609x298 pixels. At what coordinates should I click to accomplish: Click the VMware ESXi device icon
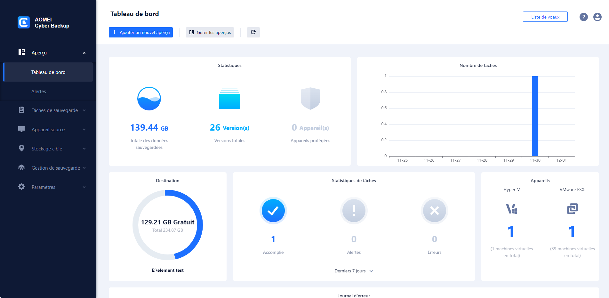coord(572,209)
